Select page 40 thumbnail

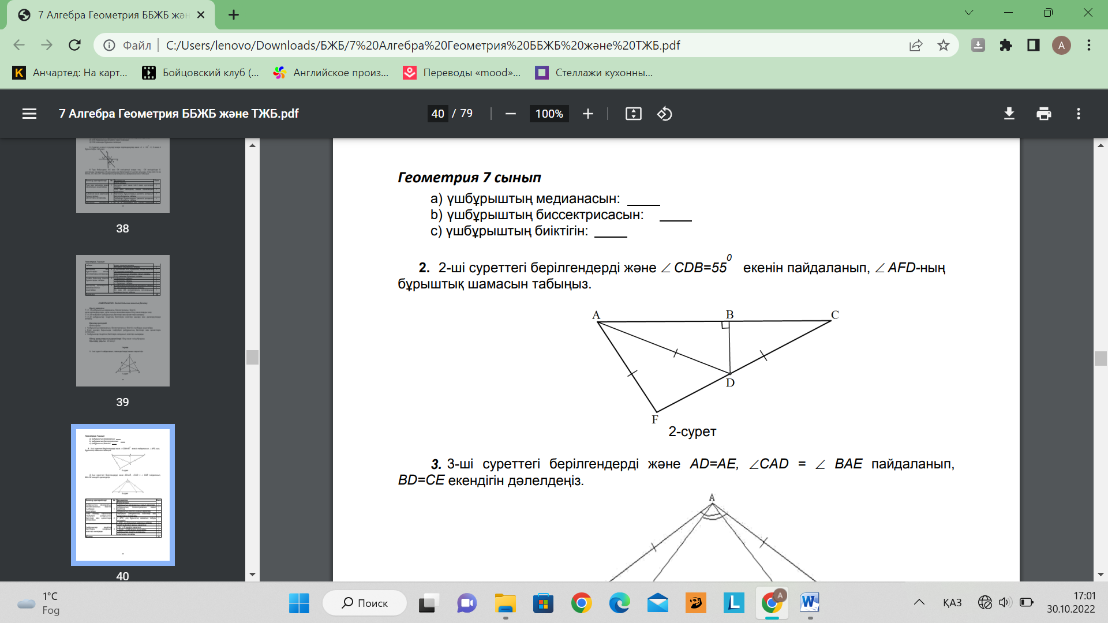(123, 495)
